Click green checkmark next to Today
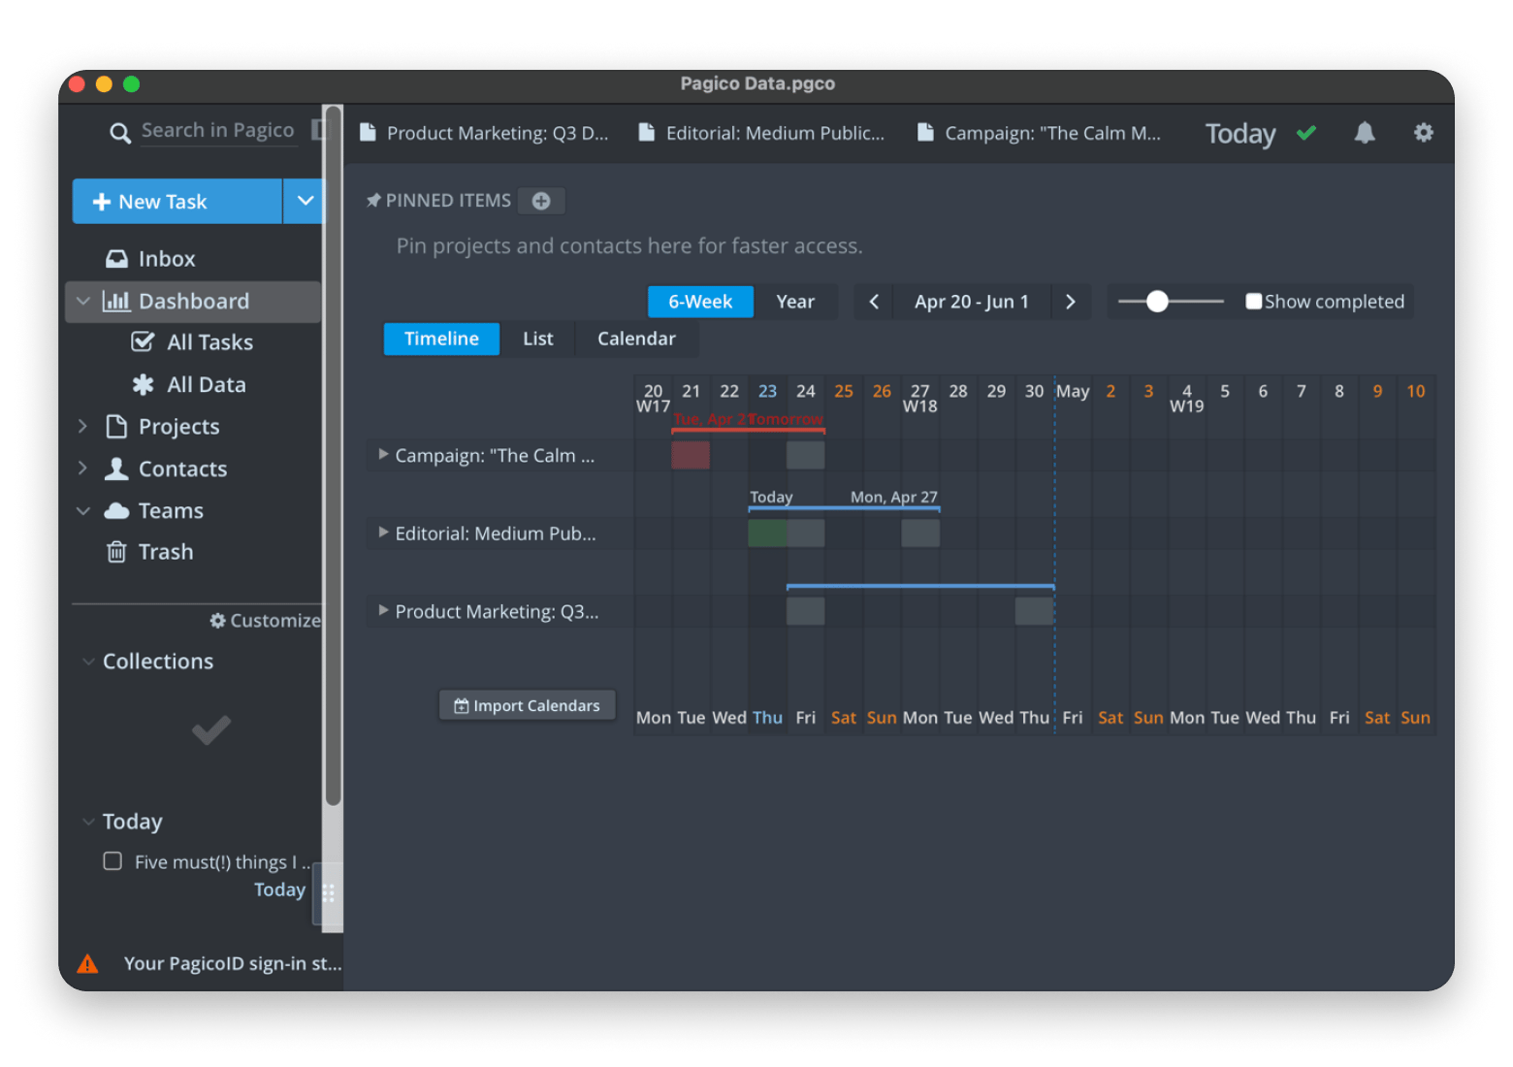The width and height of the screenshot is (1513, 1067). [1306, 133]
